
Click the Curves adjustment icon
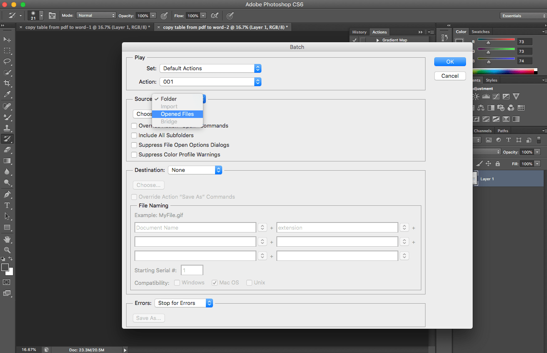496,96
